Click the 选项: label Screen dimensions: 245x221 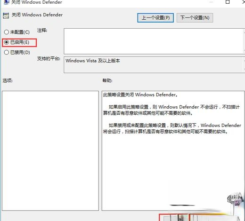click(8, 80)
